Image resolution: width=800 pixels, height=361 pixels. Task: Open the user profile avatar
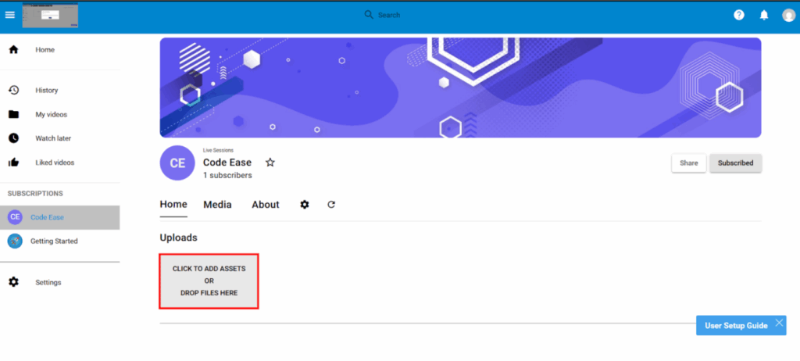788,15
